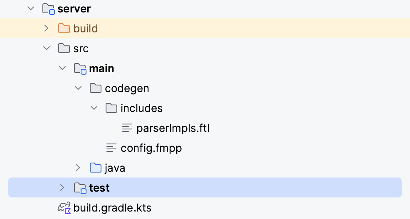Screen dimensions: 410x219
Task: Click the parserImpls.ftl file icon
Action: pyautogui.click(x=127, y=128)
